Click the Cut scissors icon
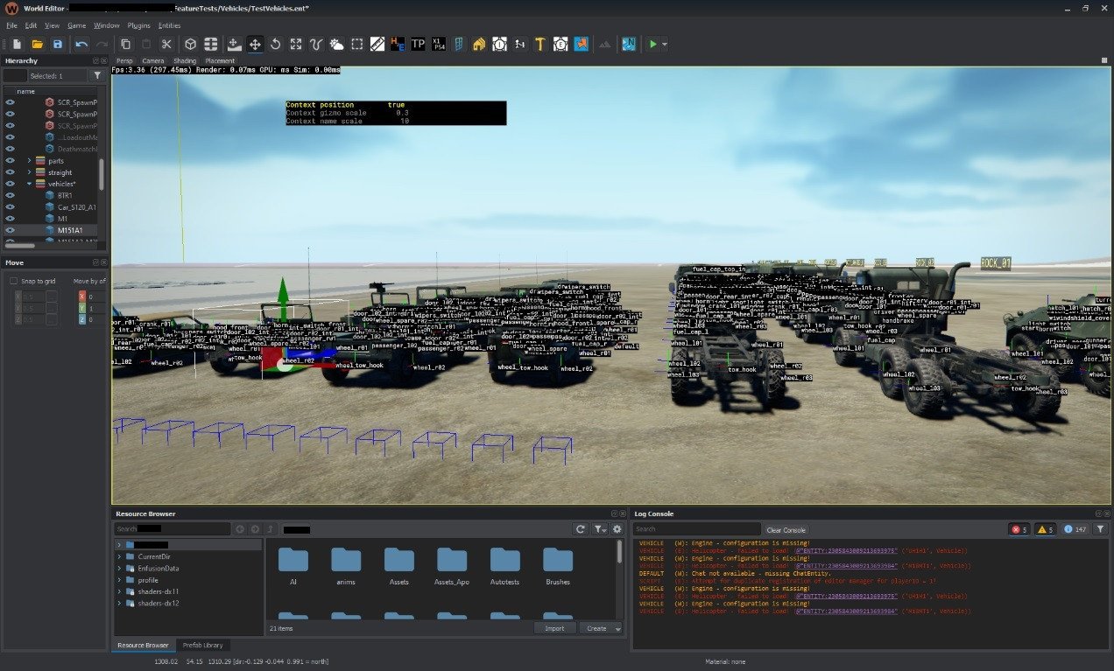The image size is (1114, 671). coord(167,44)
